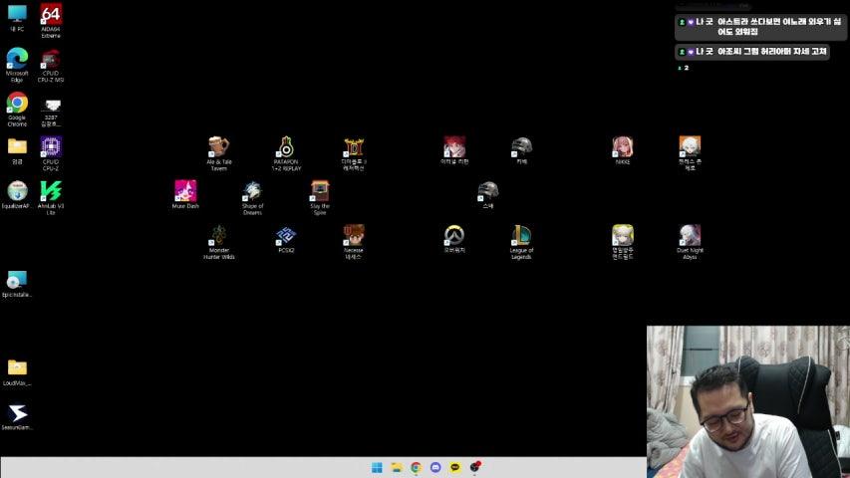This screenshot has height=478, width=850.
Task: Open the Shape of Dreams shortcut
Action: [252, 190]
